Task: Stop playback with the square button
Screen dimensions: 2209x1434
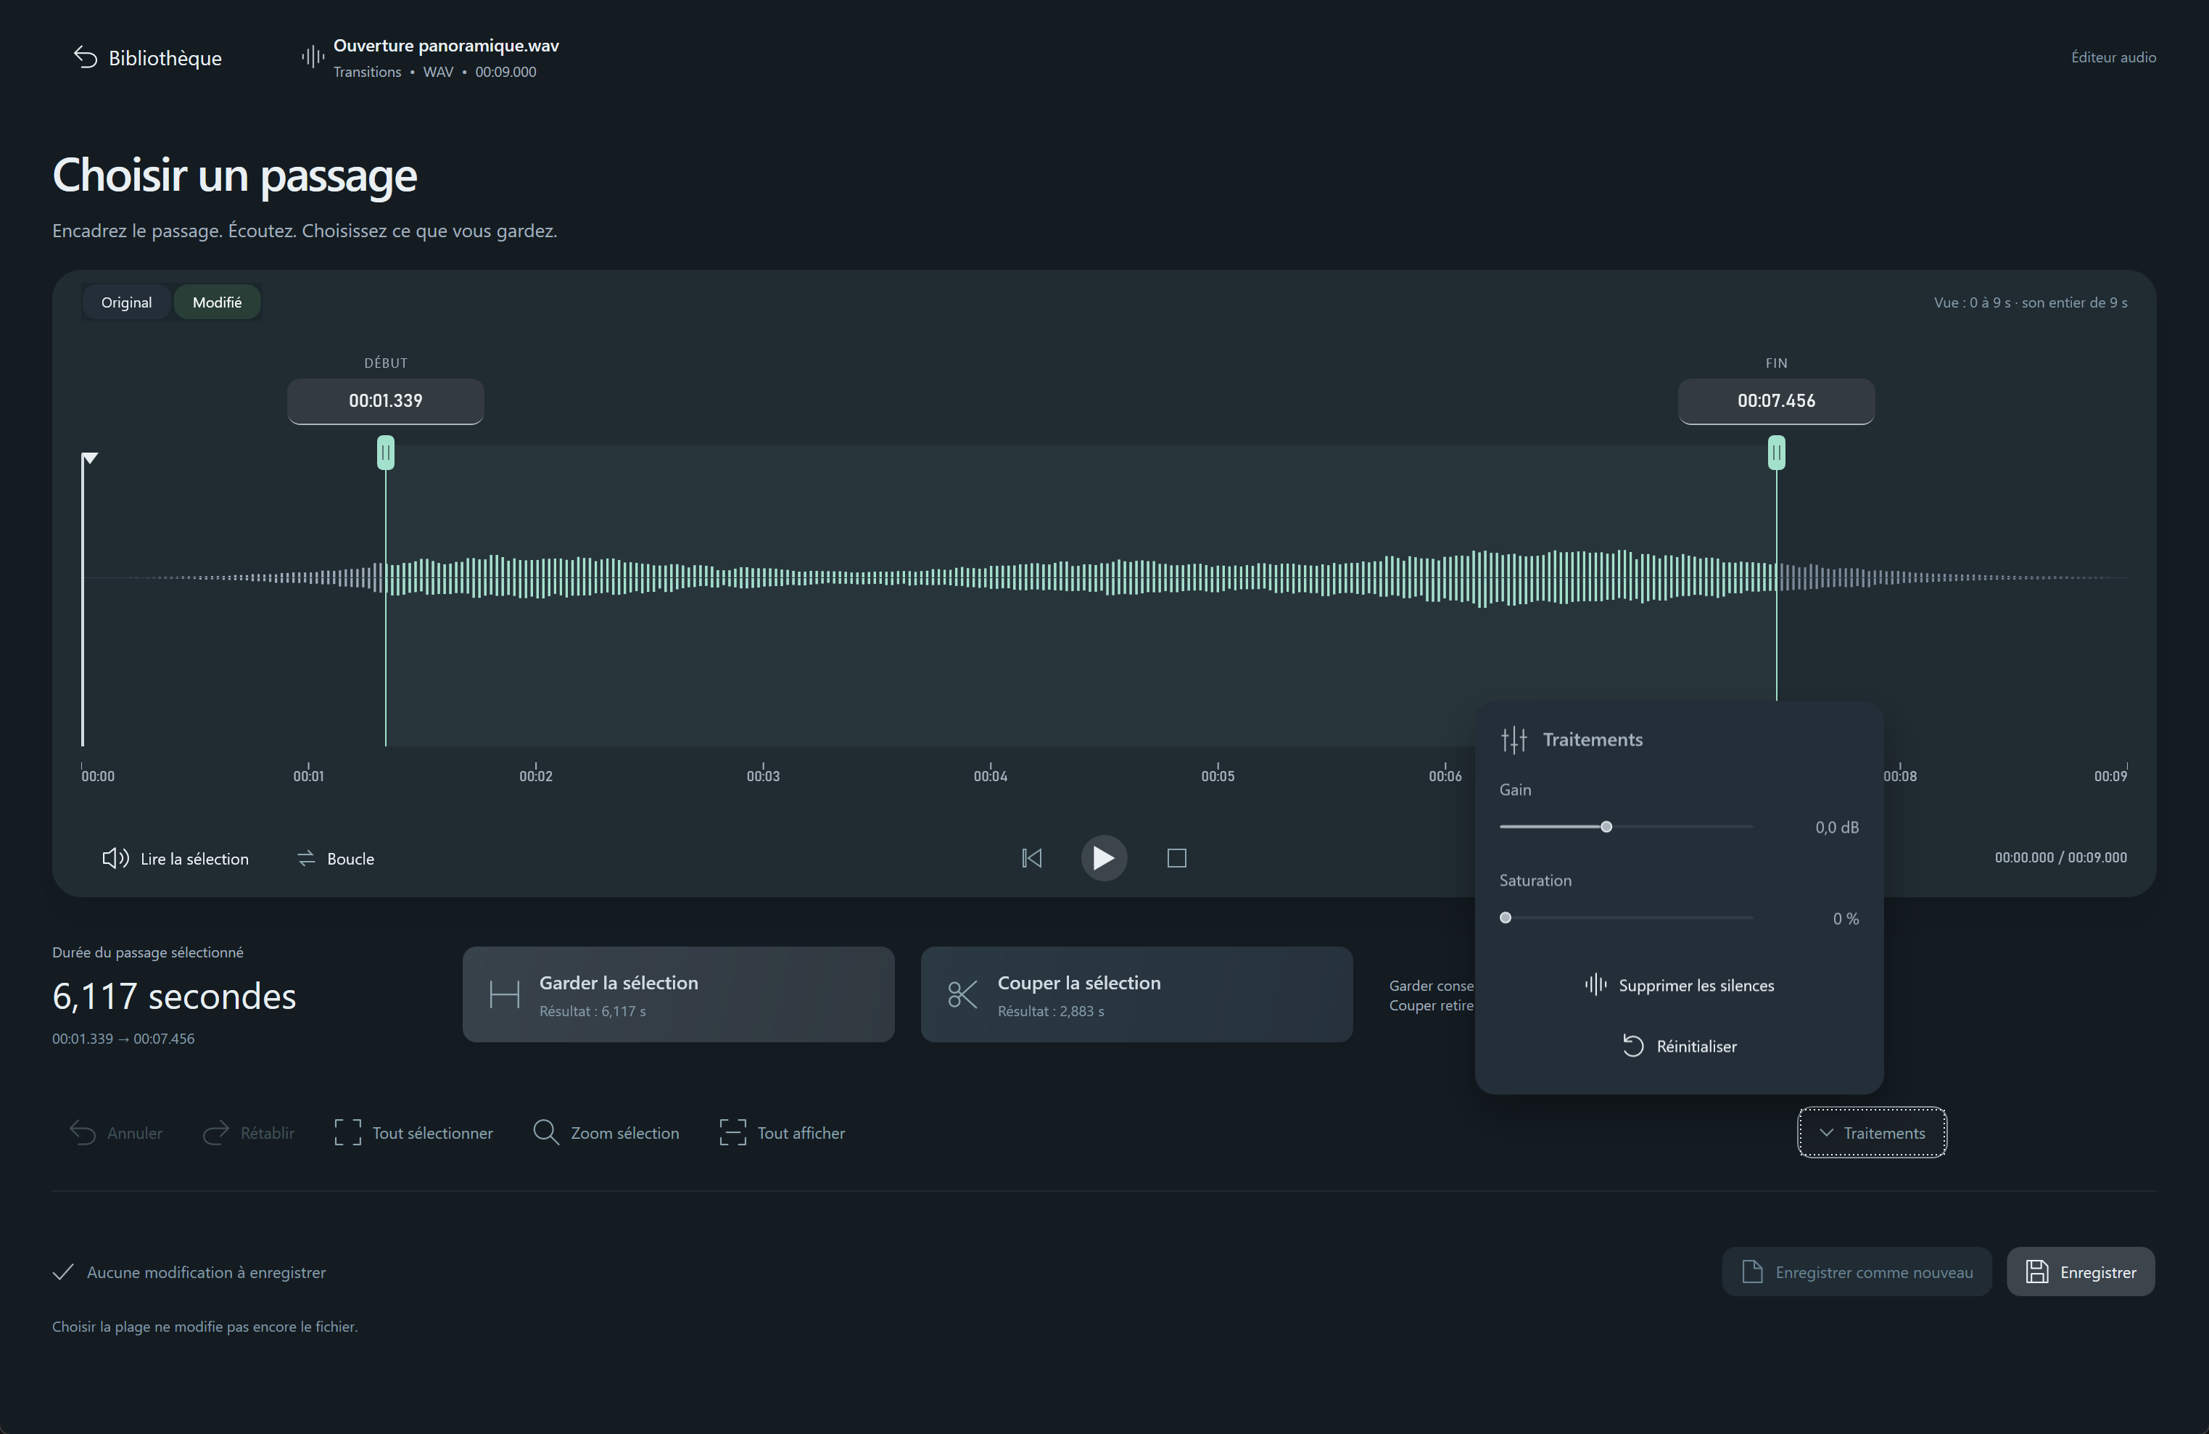Action: pyautogui.click(x=1176, y=859)
